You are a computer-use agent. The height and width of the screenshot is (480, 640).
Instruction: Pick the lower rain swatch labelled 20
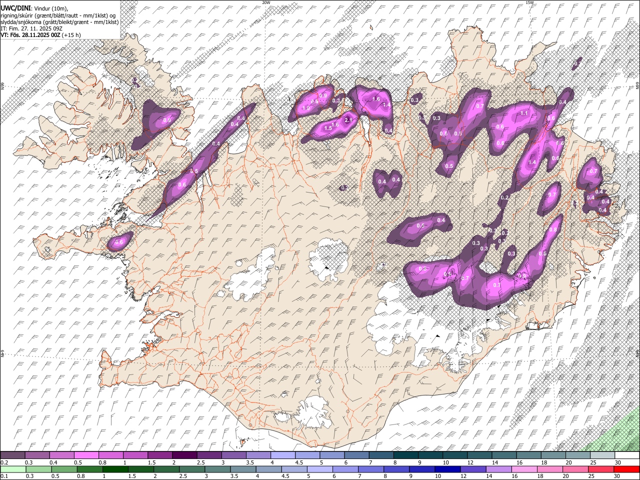(x=576, y=469)
